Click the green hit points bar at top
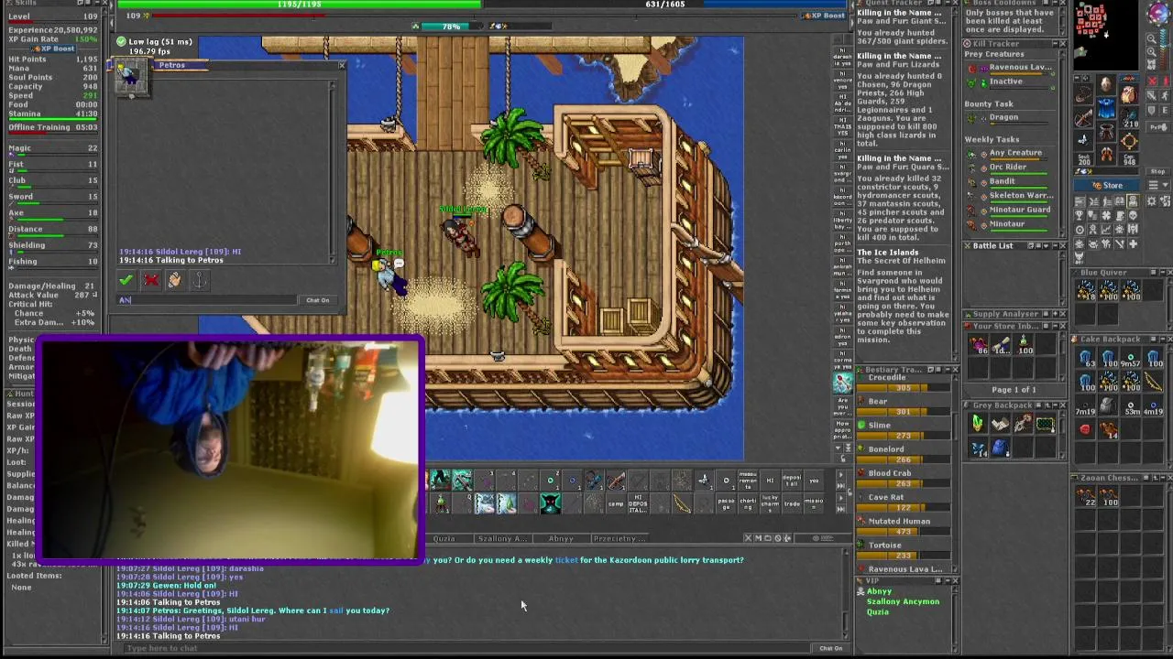The height and width of the screenshot is (659, 1173). pyautogui.click(x=300, y=5)
